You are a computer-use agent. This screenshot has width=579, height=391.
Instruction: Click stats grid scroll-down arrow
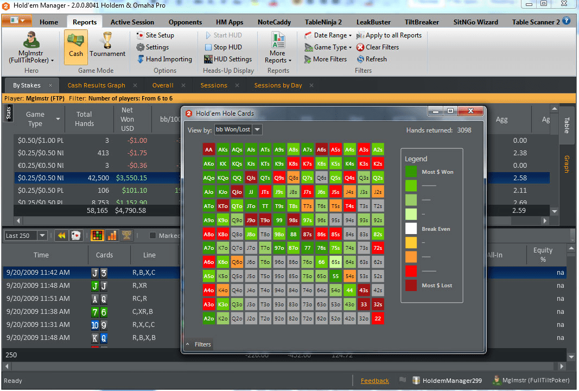tap(554, 211)
